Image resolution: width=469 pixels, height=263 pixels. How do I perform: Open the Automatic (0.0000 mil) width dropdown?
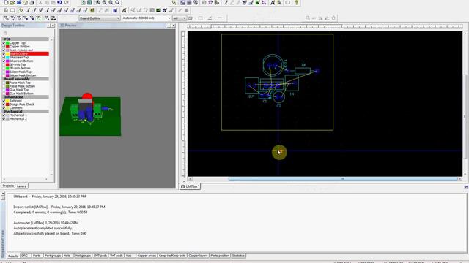coord(147,18)
